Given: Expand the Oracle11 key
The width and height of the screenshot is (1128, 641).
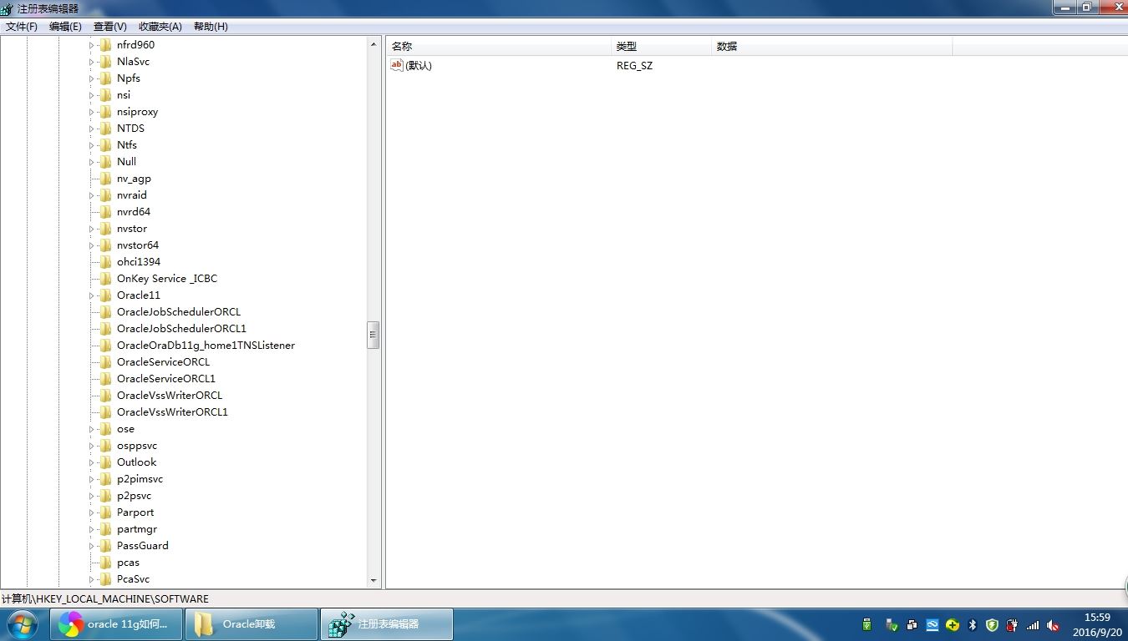Looking at the screenshot, I should pyautogui.click(x=92, y=295).
